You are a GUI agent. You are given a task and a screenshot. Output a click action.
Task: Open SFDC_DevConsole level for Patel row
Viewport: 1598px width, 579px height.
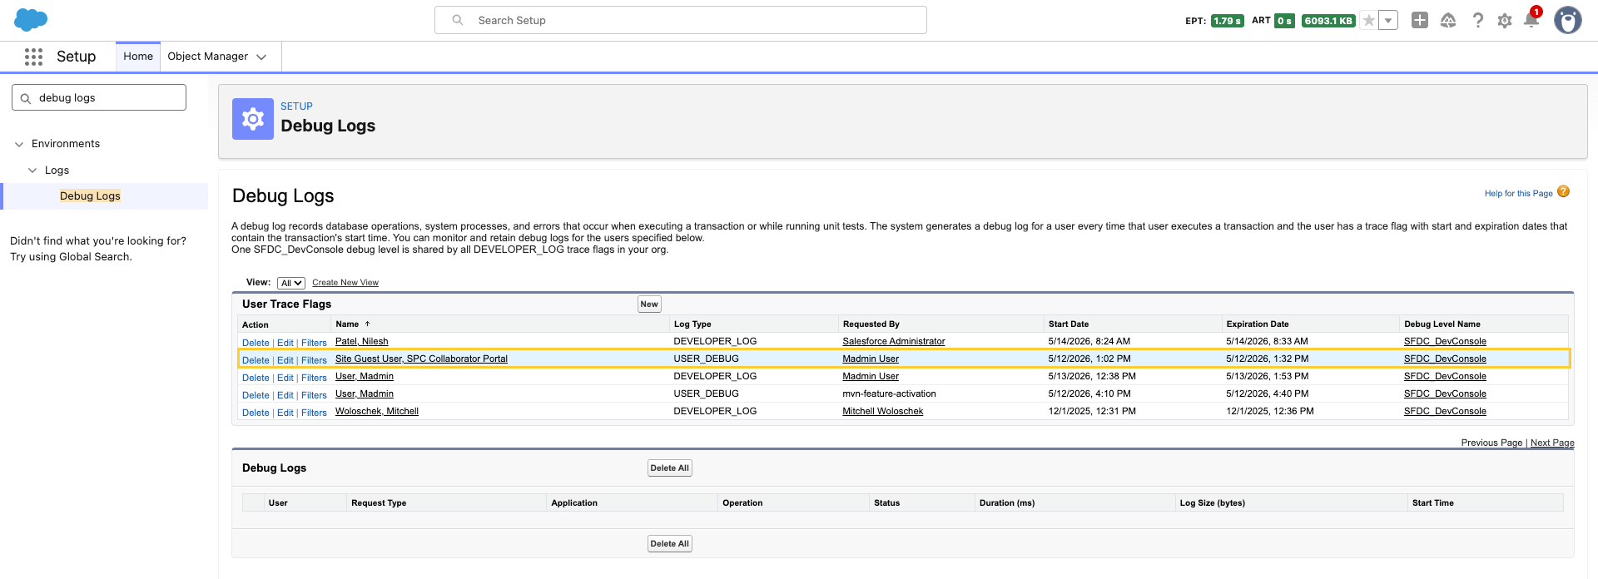pos(1445,341)
